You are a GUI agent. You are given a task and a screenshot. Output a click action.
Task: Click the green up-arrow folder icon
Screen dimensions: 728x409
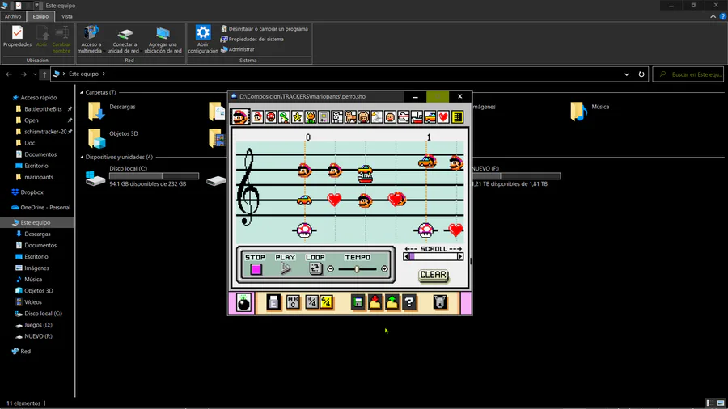pos(392,302)
